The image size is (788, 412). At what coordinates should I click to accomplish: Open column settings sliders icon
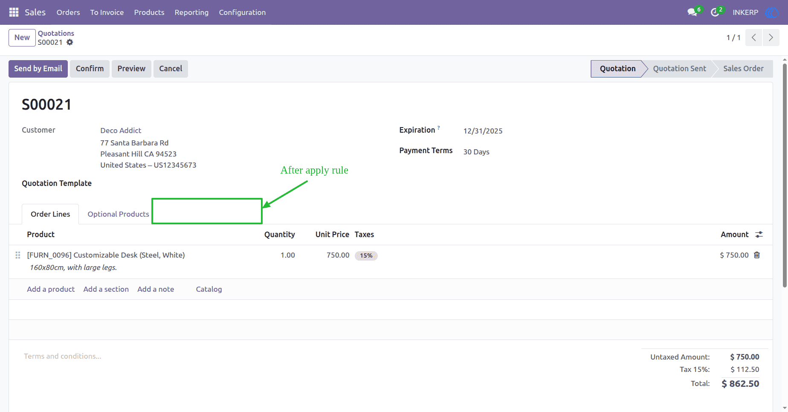click(759, 235)
